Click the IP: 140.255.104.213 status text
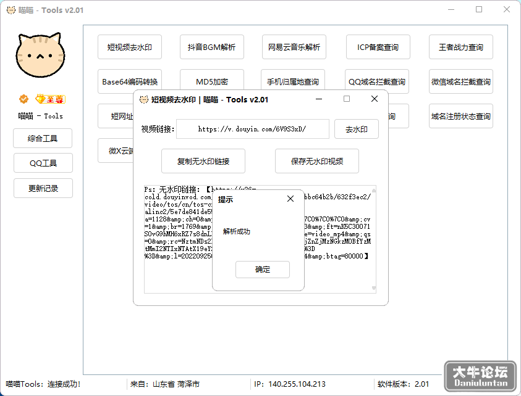Image resolution: width=521 pixels, height=396 pixels. pyautogui.click(x=290, y=384)
